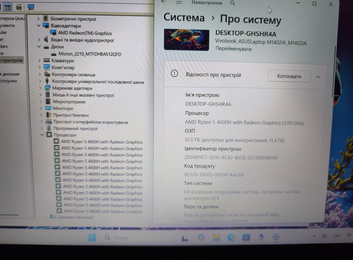Click the device ID '2D0409C5-9291-4C42-B65E-2251E80481AF'
The width and height of the screenshot is (353, 260).
coord(231,158)
